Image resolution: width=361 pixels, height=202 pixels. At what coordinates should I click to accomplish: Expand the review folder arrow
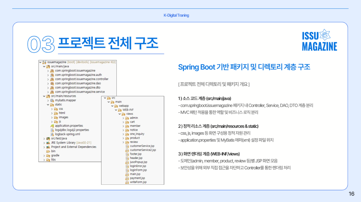click(123, 142)
